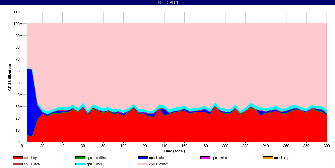Click the x-axis value 40
The height and width of the screenshot is (168, 335).
click(63, 146)
